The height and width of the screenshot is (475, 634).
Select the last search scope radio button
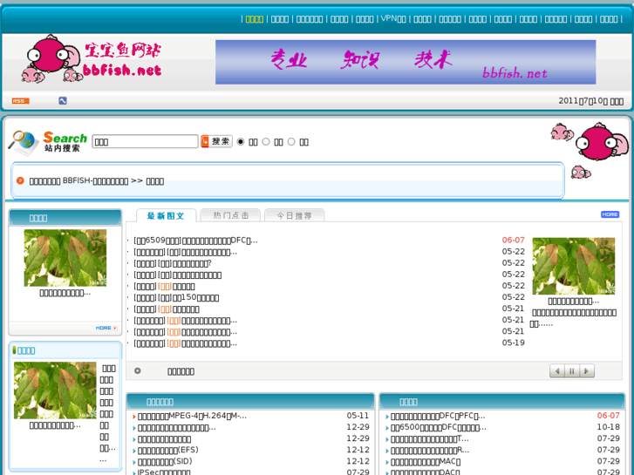coord(291,141)
